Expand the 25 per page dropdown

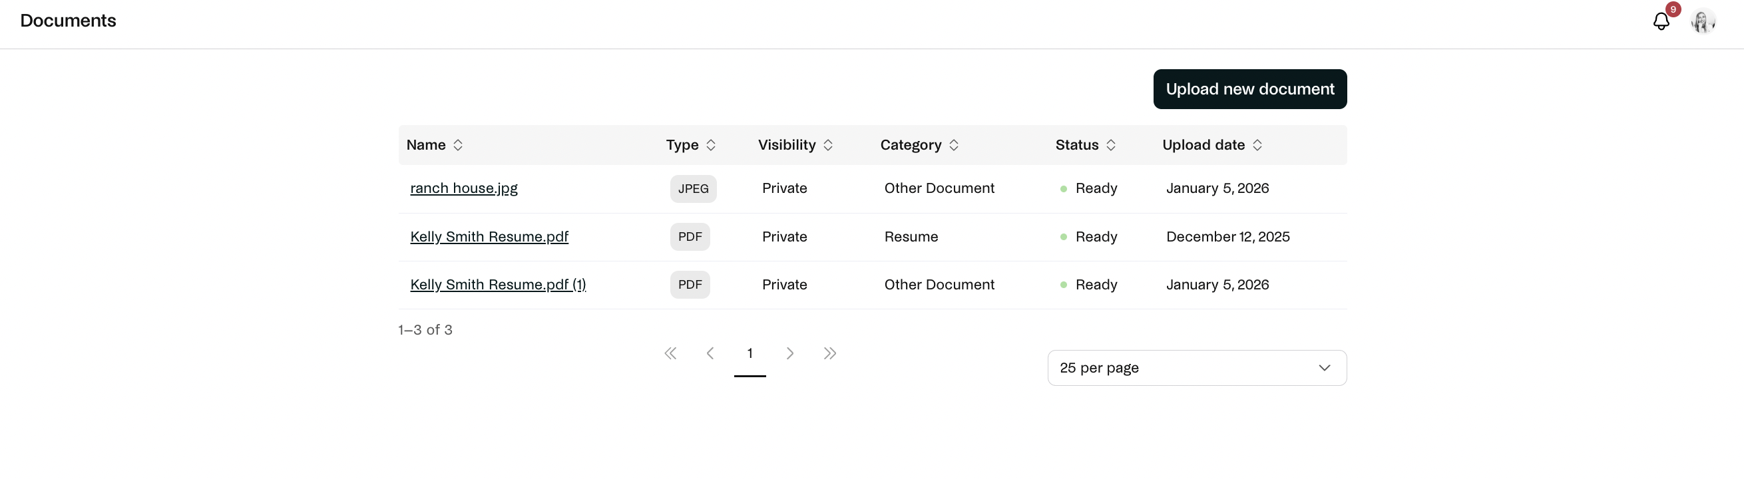click(1196, 368)
